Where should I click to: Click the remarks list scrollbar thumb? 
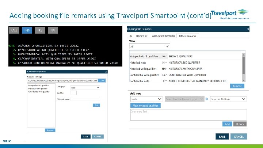[x=244, y=65]
